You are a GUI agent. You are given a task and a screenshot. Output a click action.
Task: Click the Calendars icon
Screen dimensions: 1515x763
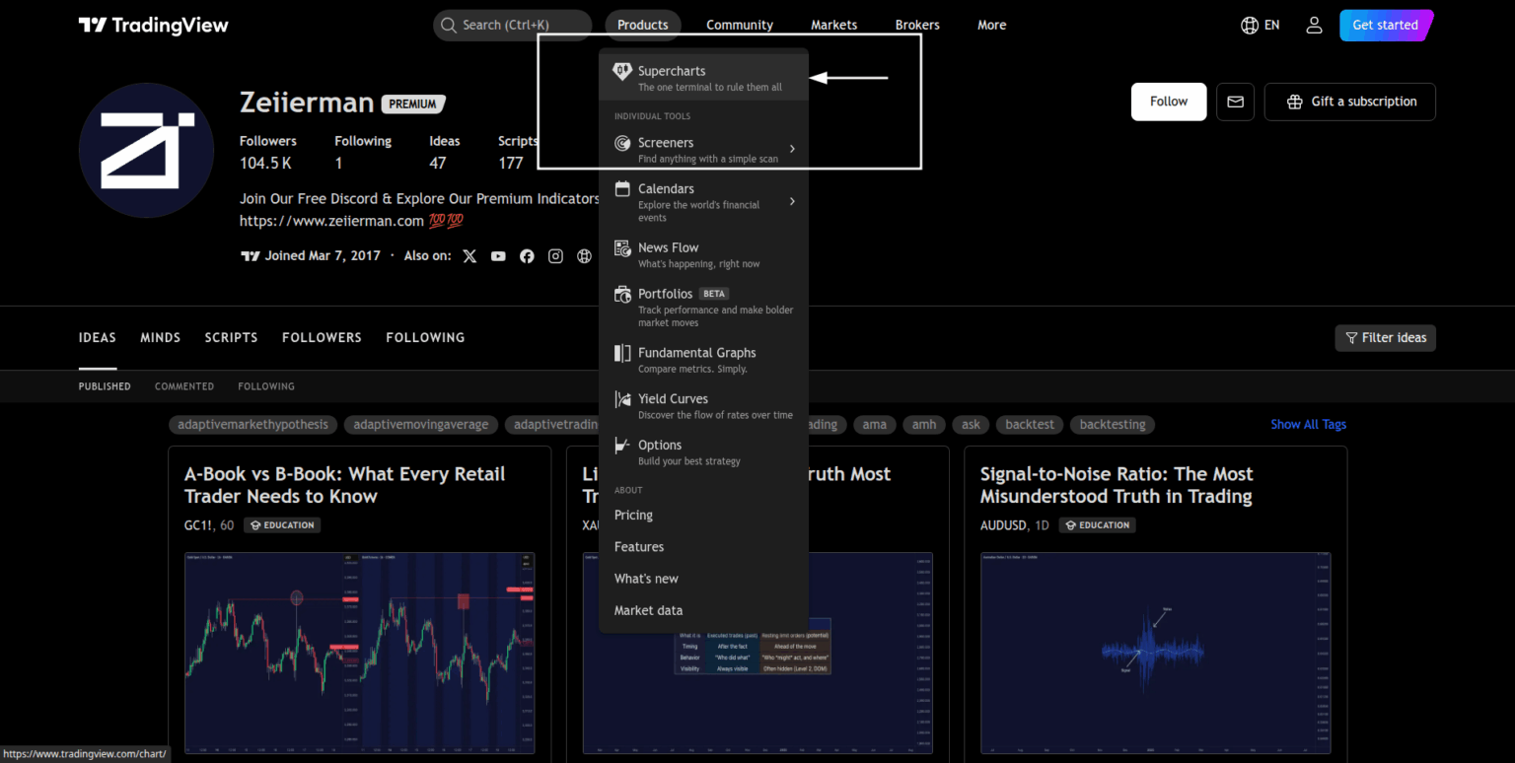pyautogui.click(x=622, y=188)
